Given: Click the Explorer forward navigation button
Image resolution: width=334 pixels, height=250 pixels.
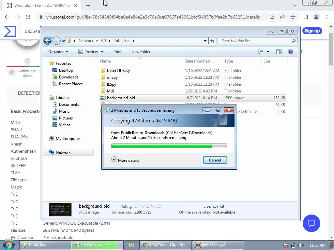Looking at the screenshot, I should (56, 41).
